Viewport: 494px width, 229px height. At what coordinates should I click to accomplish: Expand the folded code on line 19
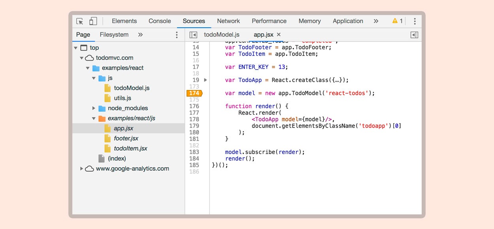pos(205,80)
